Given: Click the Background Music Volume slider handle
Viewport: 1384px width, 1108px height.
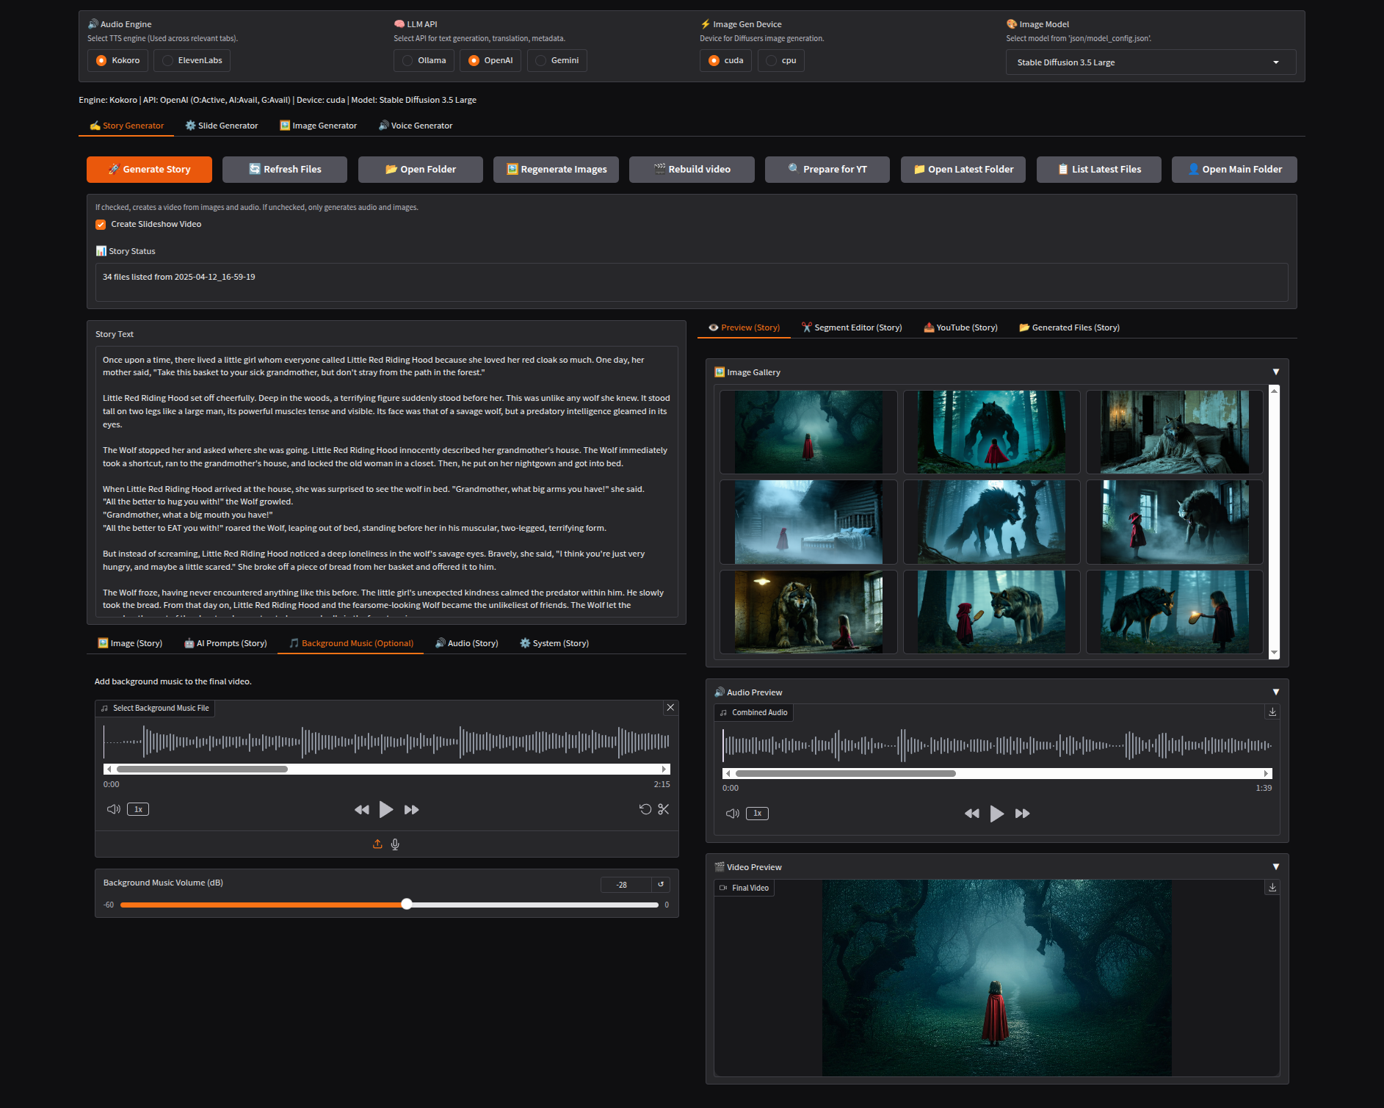Looking at the screenshot, I should pyautogui.click(x=407, y=905).
